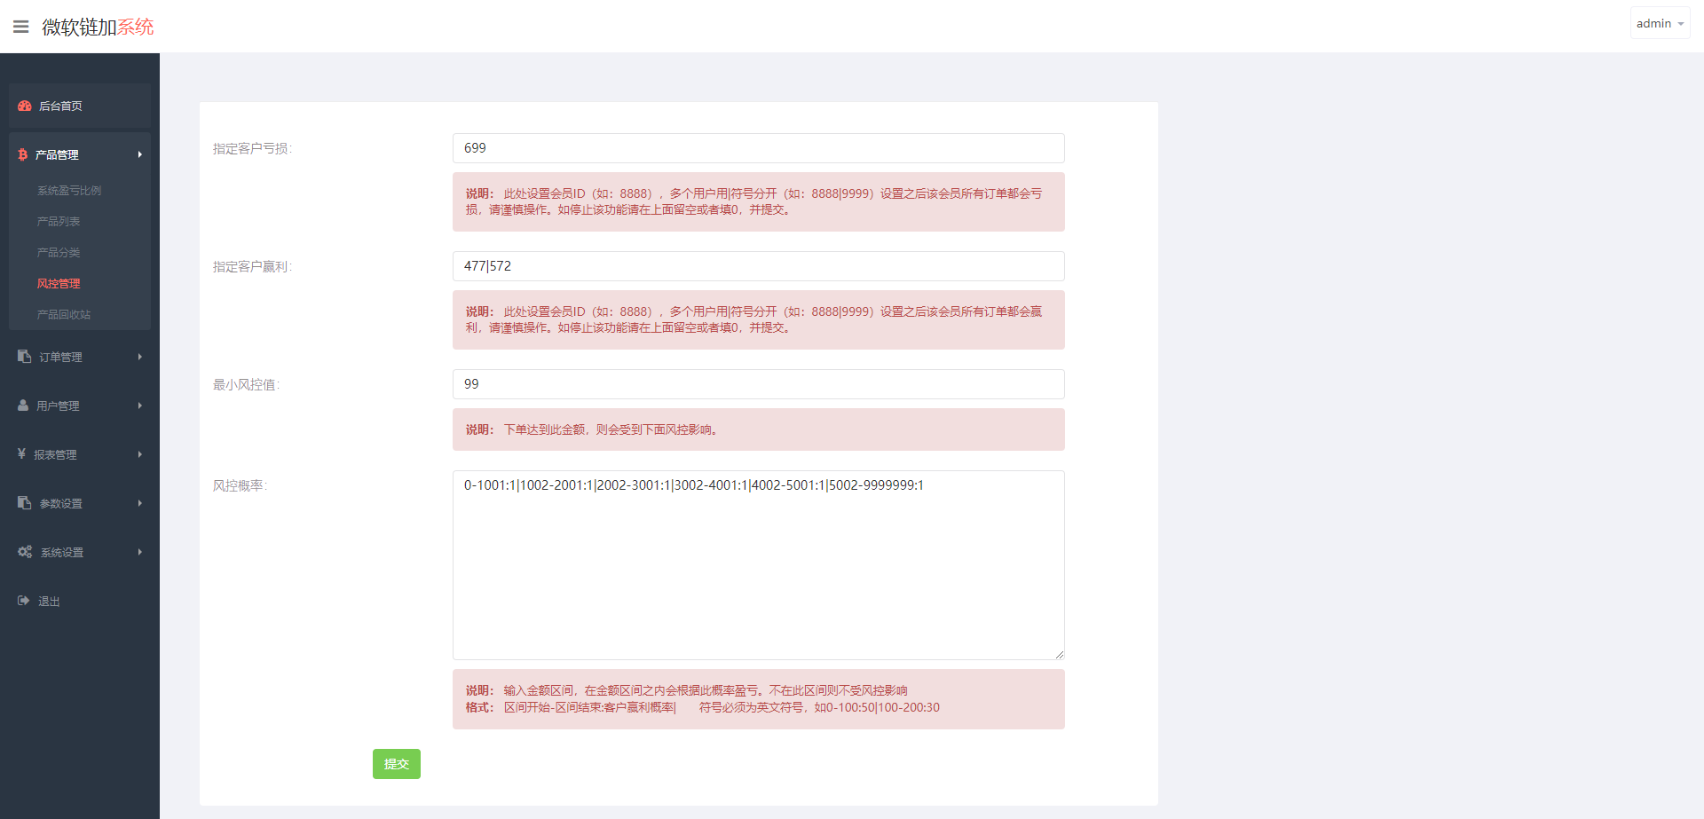Select the 风控管理 submenu item
The width and height of the screenshot is (1704, 819).
pos(59,284)
